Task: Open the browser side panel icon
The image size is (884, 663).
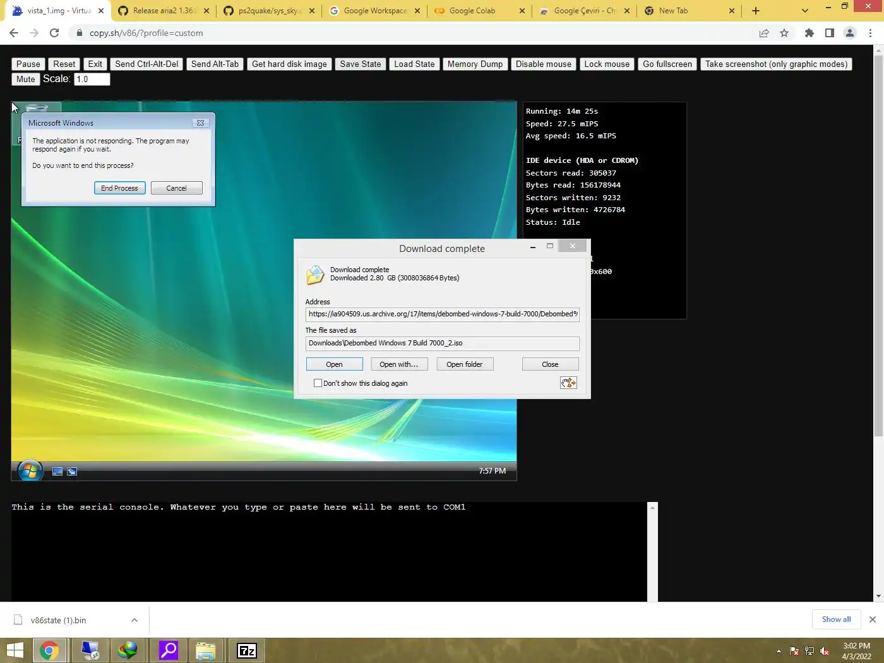Action: (830, 33)
